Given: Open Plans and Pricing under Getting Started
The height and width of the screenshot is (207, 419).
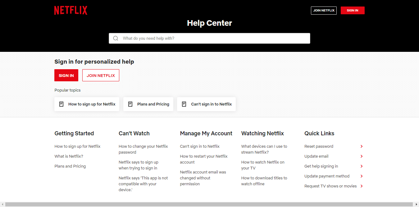Looking at the screenshot, I should pos(70,166).
